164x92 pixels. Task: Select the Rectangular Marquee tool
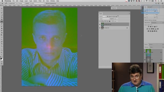(2, 10)
